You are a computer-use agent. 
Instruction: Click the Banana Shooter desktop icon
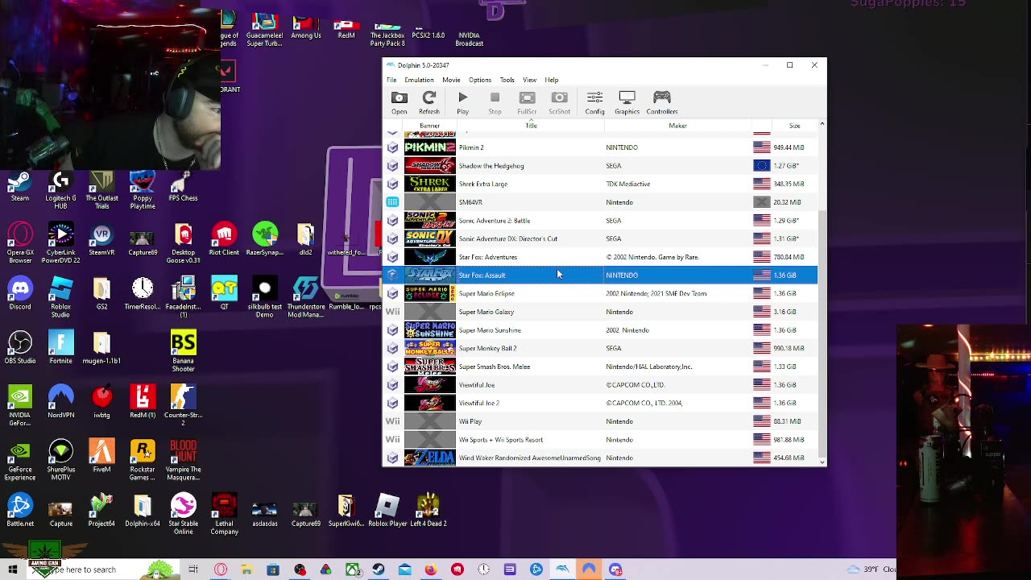pyautogui.click(x=183, y=352)
